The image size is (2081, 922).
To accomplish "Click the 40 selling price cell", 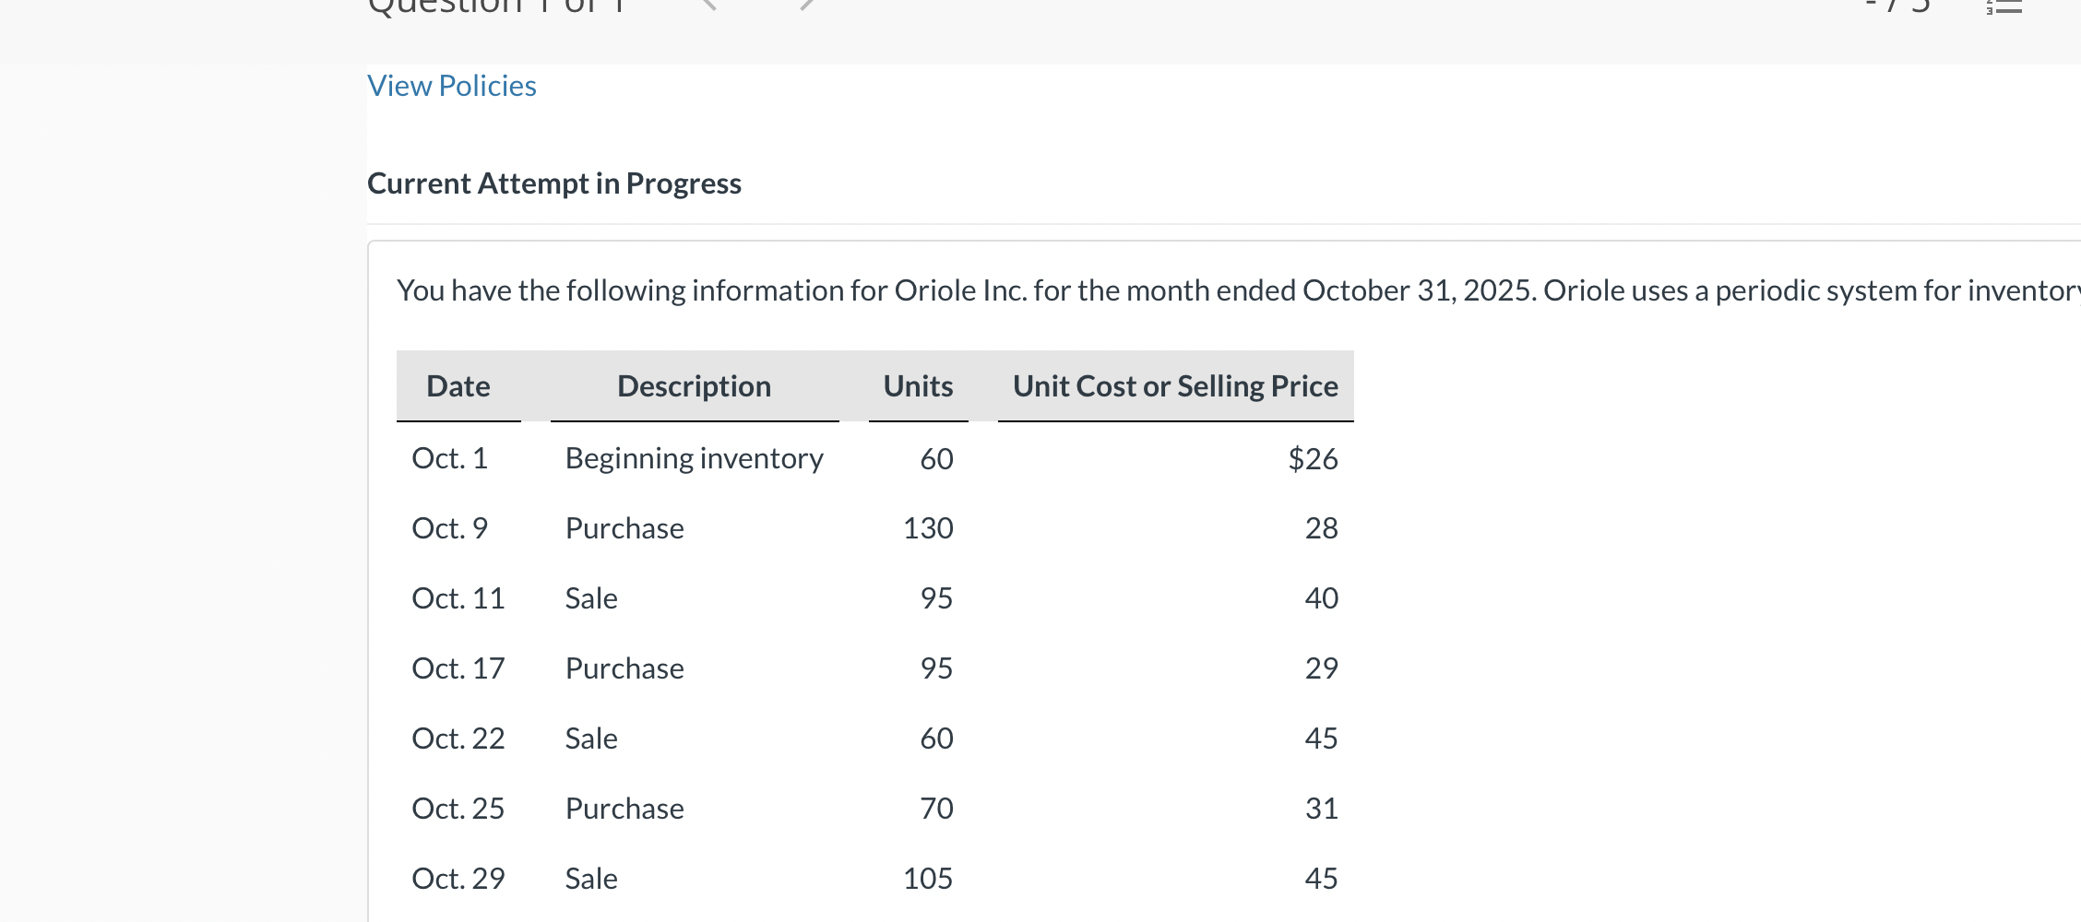I will point(1321,598).
